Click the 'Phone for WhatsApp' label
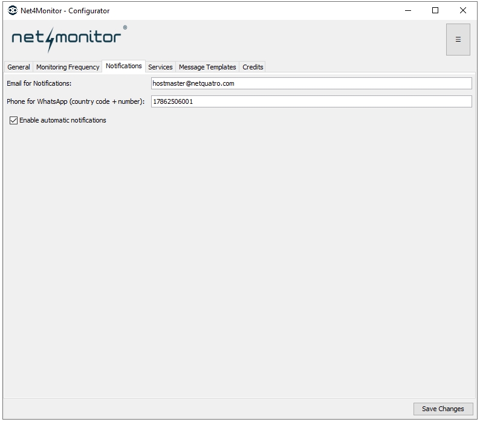Image resolution: width=480 pixels, height=422 pixels. [x=76, y=101]
